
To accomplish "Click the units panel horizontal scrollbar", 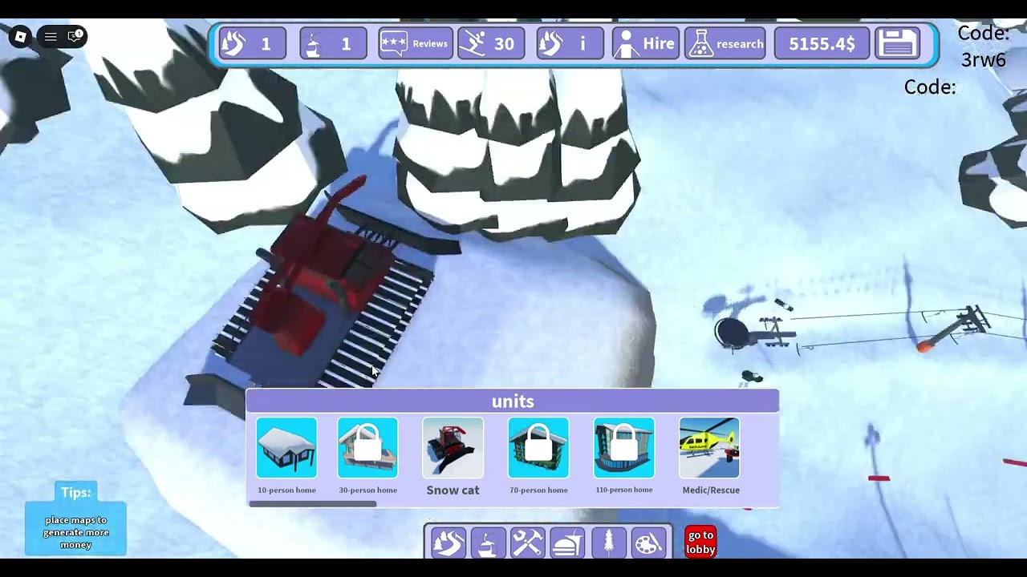I will (312, 504).
